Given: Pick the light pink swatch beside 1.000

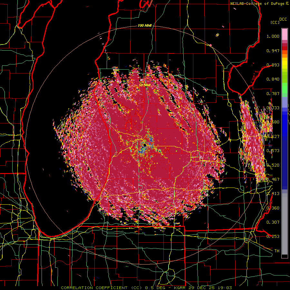Looking at the screenshot, I should coord(285,35).
